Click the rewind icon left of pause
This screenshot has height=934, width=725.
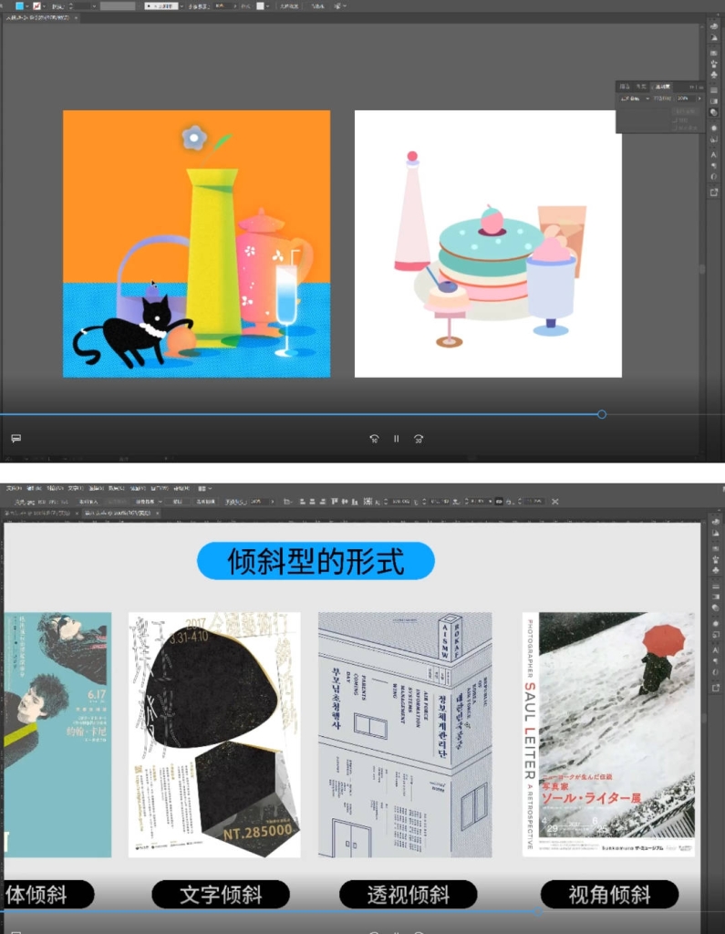pyautogui.click(x=374, y=439)
